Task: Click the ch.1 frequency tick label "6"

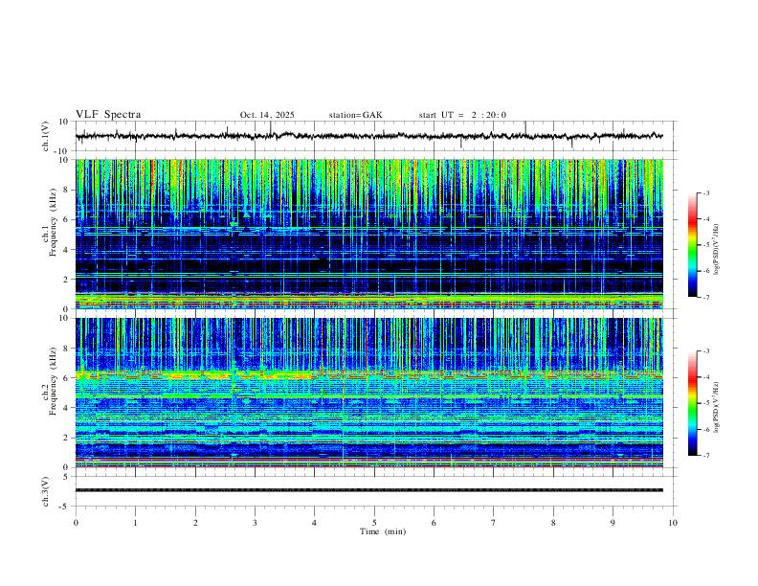Action: 67,220
